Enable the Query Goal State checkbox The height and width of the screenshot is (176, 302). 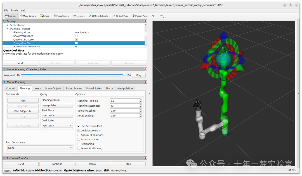tap(76, 43)
